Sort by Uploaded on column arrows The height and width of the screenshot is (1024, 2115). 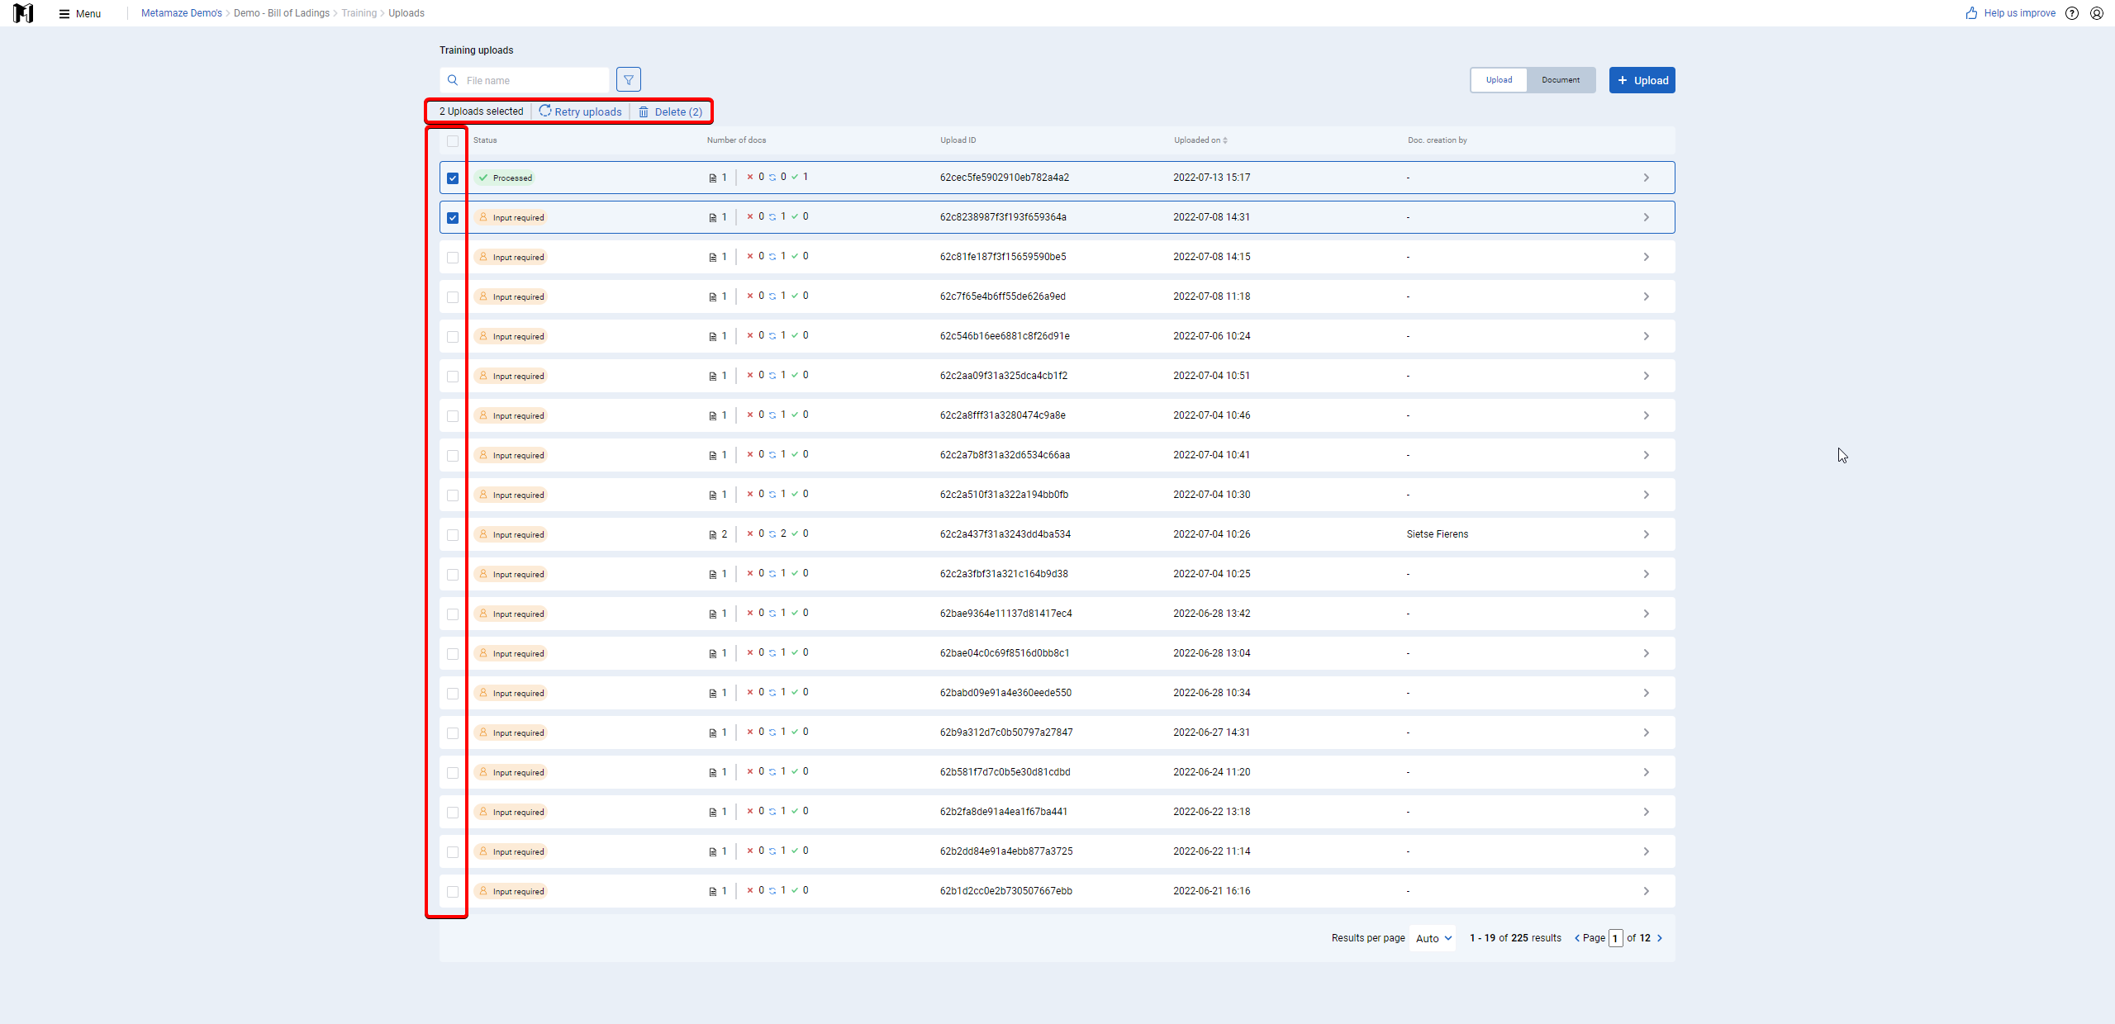click(1225, 140)
